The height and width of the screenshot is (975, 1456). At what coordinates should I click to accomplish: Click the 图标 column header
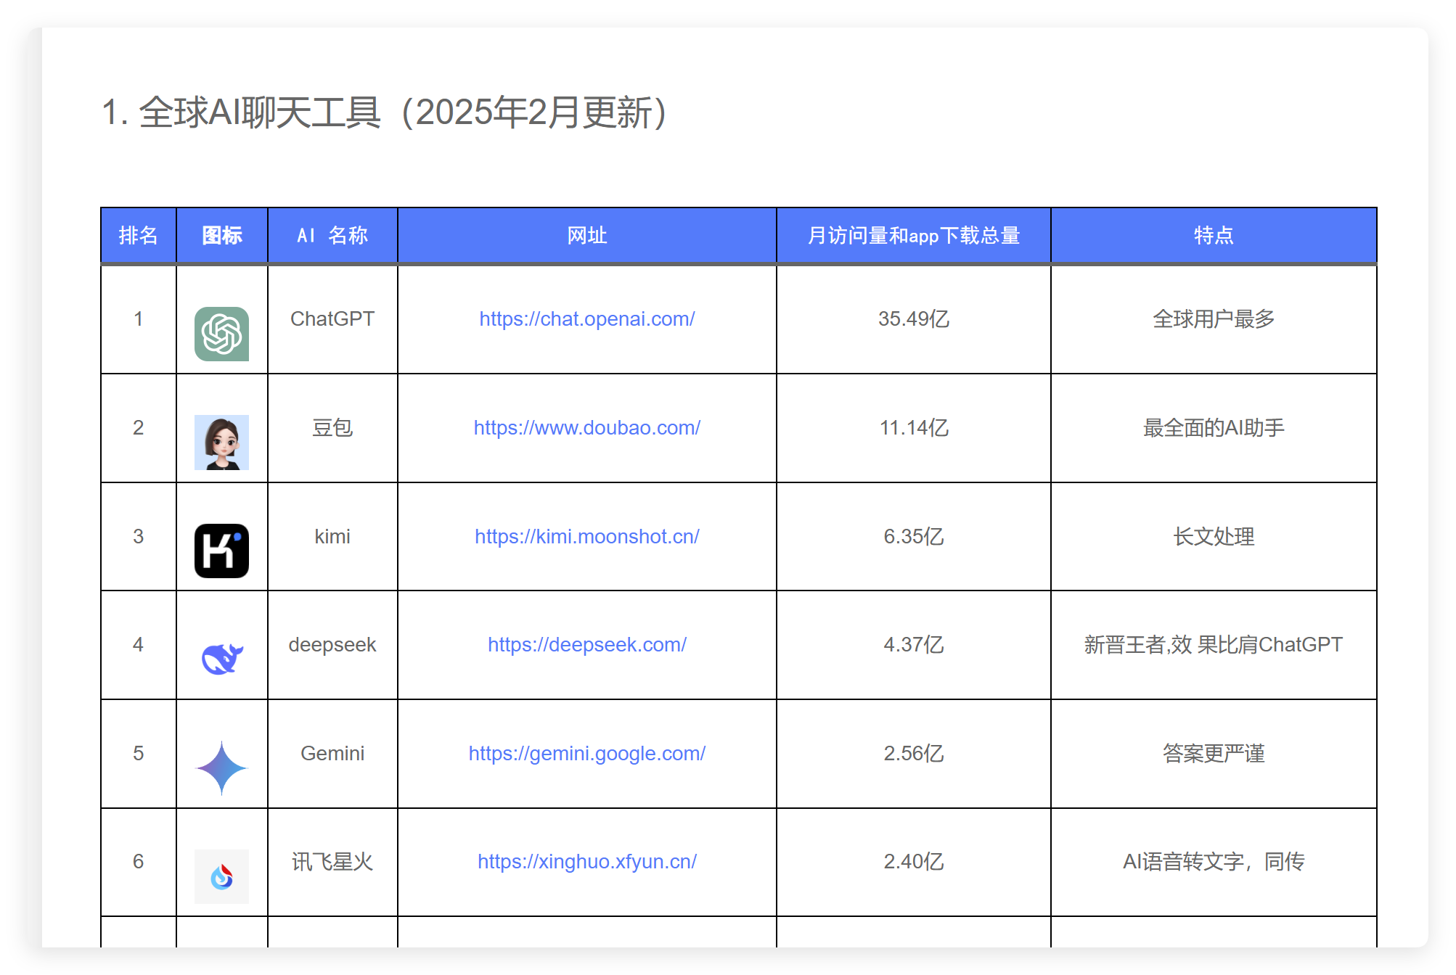coord(221,235)
